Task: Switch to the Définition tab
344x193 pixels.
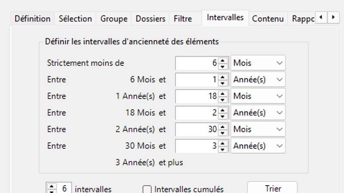Action: [32, 19]
